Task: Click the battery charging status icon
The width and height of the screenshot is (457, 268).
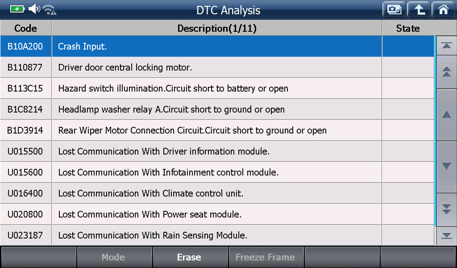Action: point(17,9)
